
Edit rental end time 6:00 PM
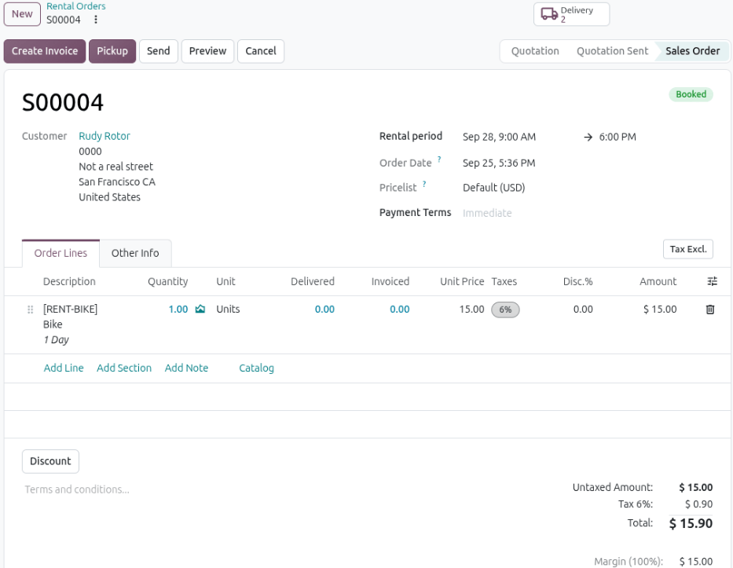[x=618, y=137]
